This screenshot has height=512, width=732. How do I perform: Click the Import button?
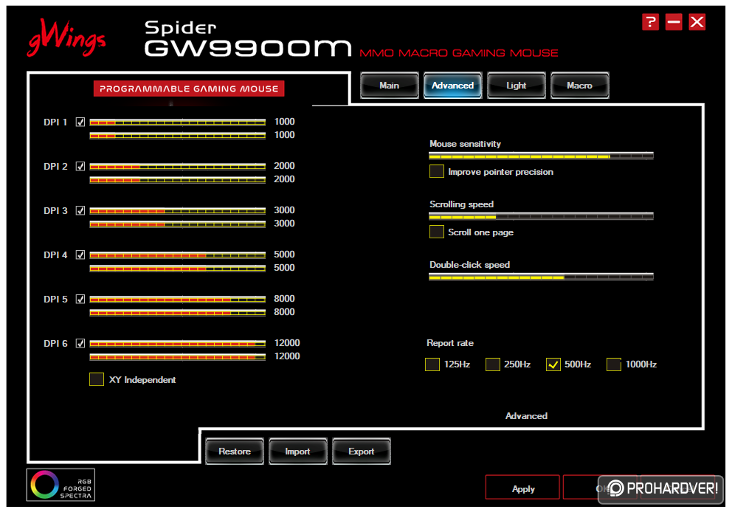298,452
